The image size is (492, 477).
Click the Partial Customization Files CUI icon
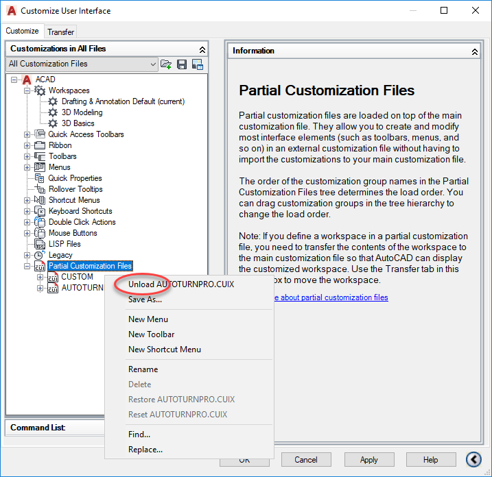[x=40, y=266]
